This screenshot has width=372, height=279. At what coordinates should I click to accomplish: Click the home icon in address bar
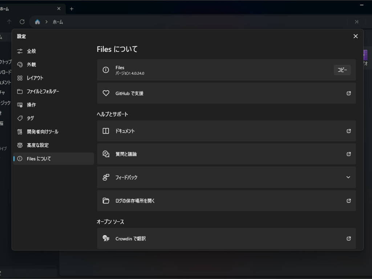click(x=37, y=22)
